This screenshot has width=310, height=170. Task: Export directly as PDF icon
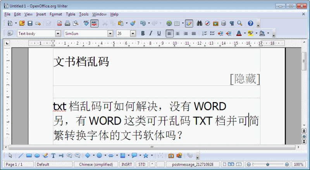(x=59, y=23)
